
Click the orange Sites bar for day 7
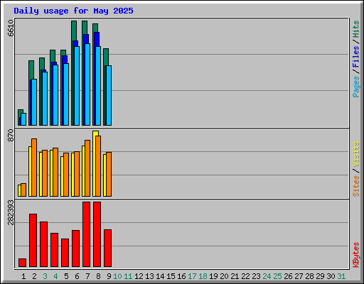87,168
